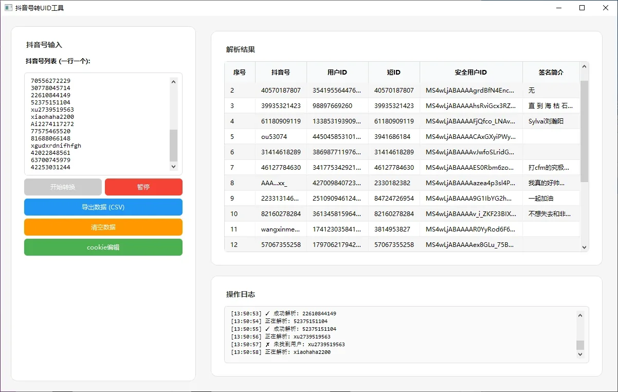The width and height of the screenshot is (618, 392).
Task: Click the signature cell 一起加油
Action: tap(551, 198)
